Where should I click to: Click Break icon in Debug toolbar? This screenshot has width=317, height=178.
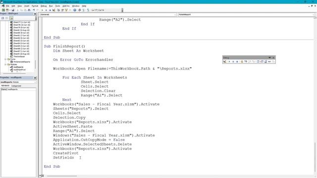pyautogui.click(x=233, y=61)
